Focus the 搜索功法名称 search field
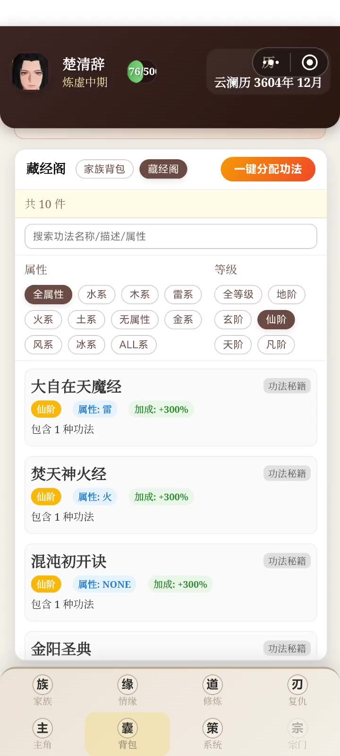The height and width of the screenshot is (756, 340). [x=170, y=236]
